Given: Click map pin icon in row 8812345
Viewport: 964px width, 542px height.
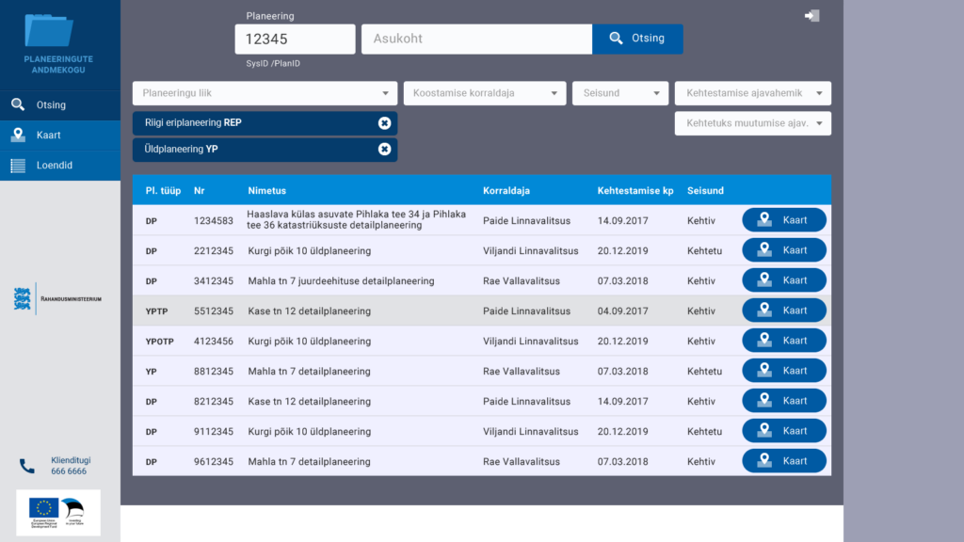Looking at the screenshot, I should [764, 370].
